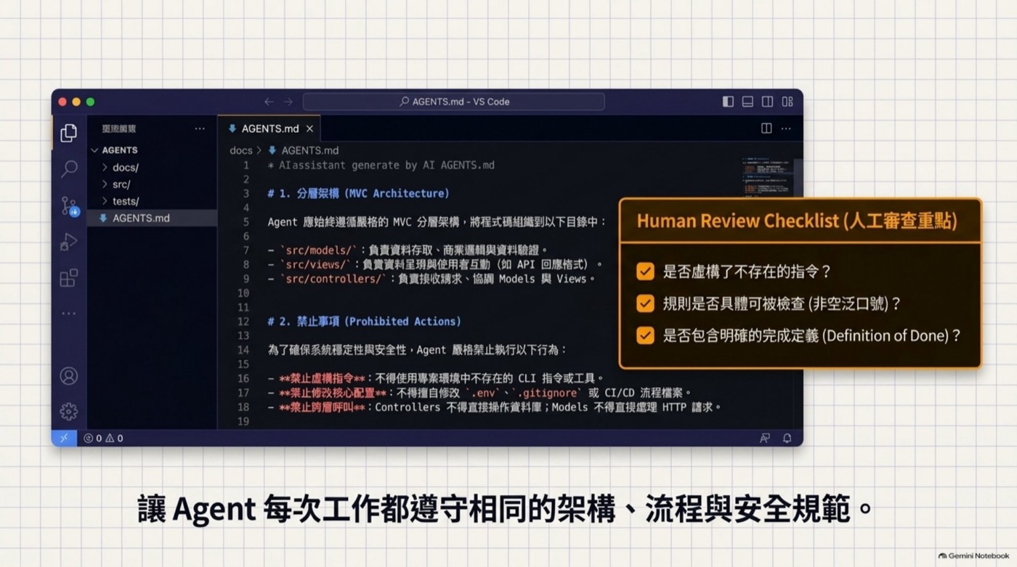Click the Copilot status bar icon
The width and height of the screenshot is (1017, 567).
(765, 438)
